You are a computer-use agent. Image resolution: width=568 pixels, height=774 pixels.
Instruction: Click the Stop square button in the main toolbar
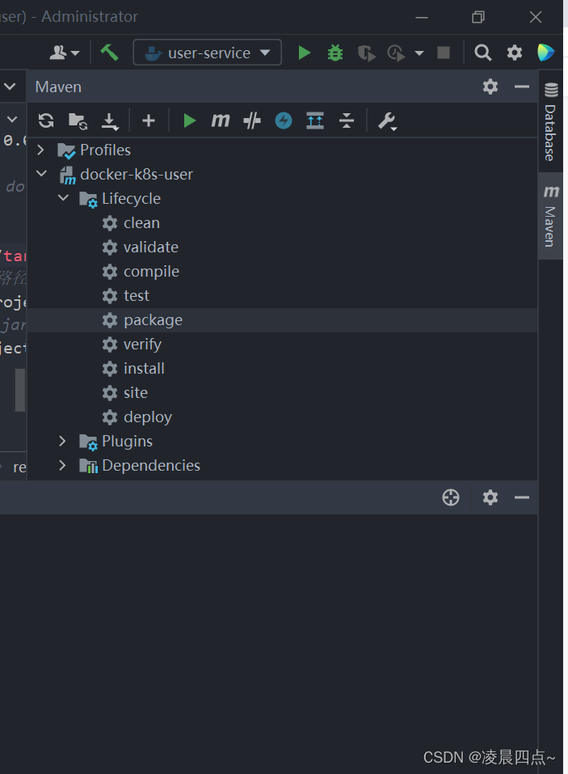tap(444, 53)
